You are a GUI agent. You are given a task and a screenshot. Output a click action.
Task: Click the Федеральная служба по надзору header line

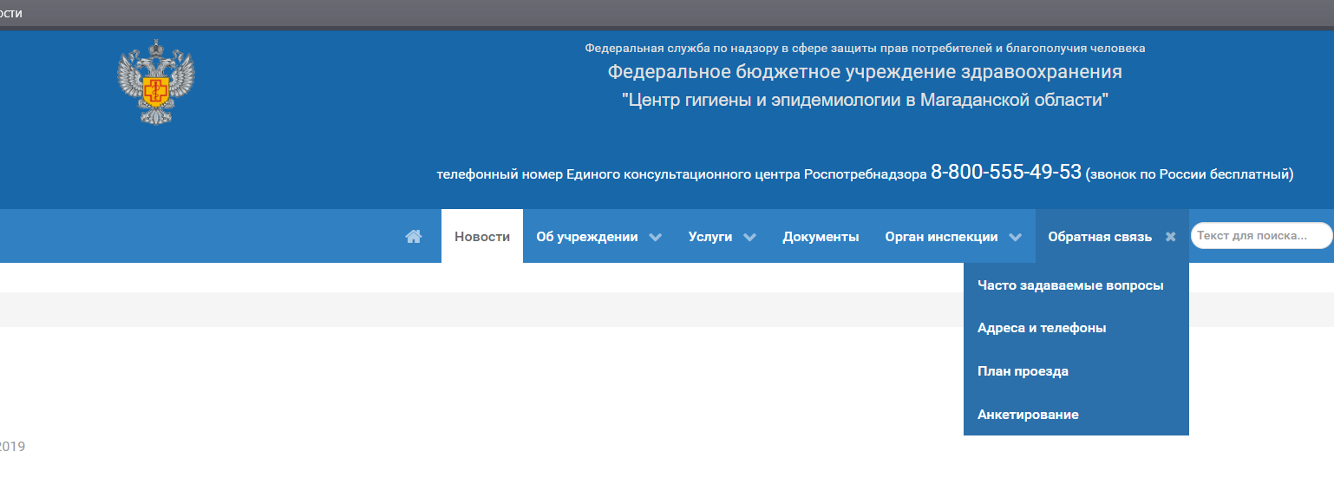point(865,48)
